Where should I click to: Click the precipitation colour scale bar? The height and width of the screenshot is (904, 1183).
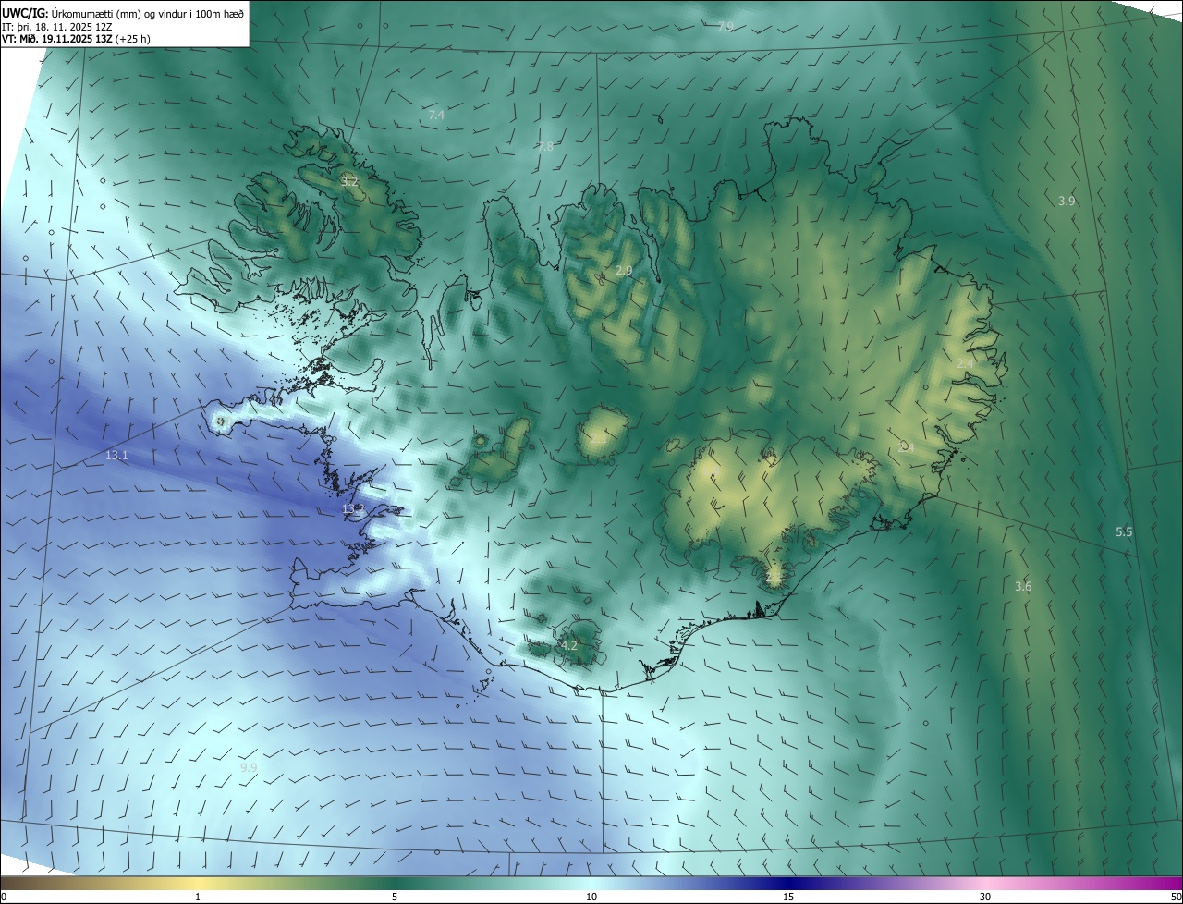coord(591,883)
